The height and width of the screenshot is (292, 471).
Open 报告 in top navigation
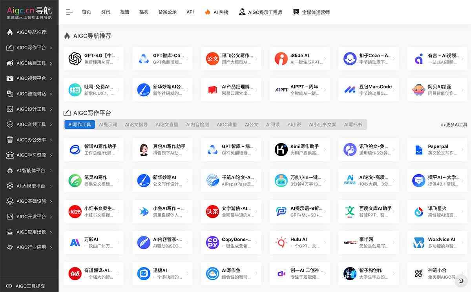pyautogui.click(x=125, y=12)
